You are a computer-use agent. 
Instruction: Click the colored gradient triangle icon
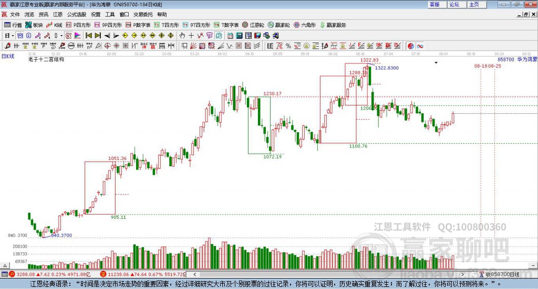(x=78, y=36)
